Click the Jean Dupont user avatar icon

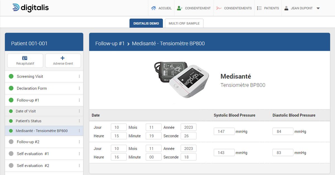[286, 8]
